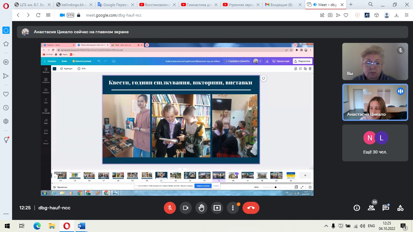Open the activities icon in Meet
The image size is (413, 232).
[x=400, y=208]
